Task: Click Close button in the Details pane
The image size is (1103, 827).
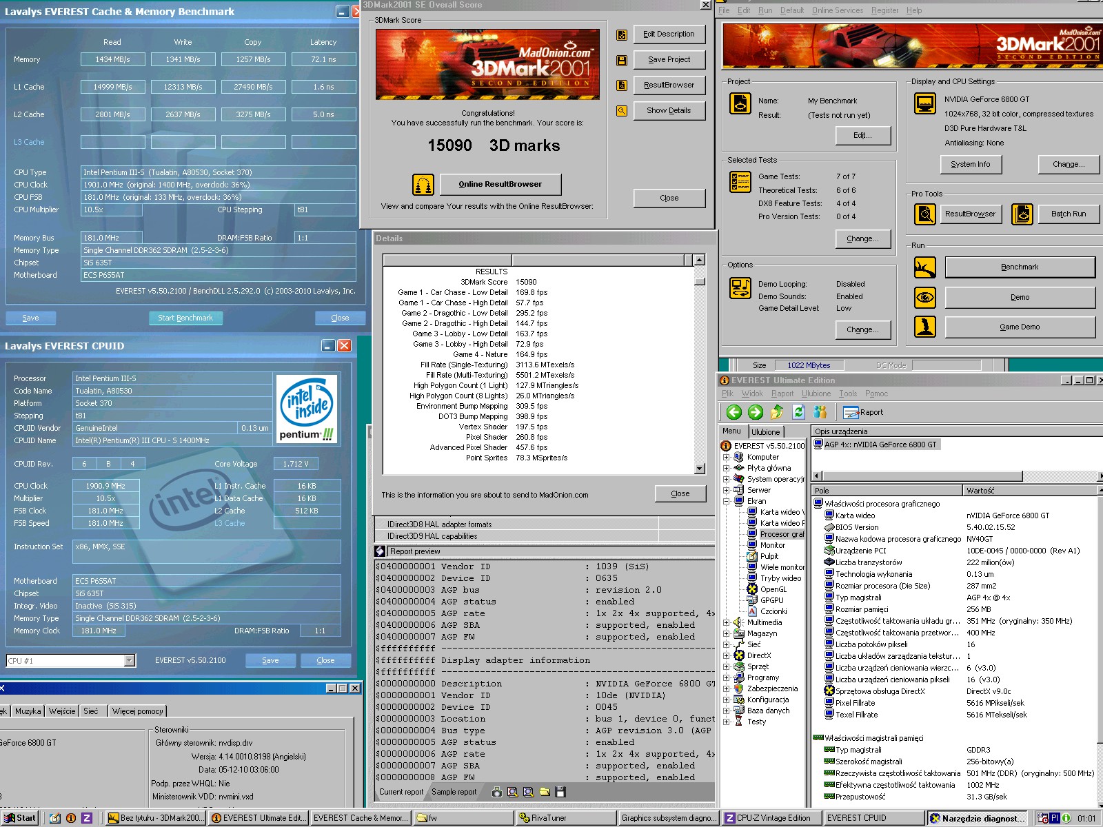Action: click(680, 493)
